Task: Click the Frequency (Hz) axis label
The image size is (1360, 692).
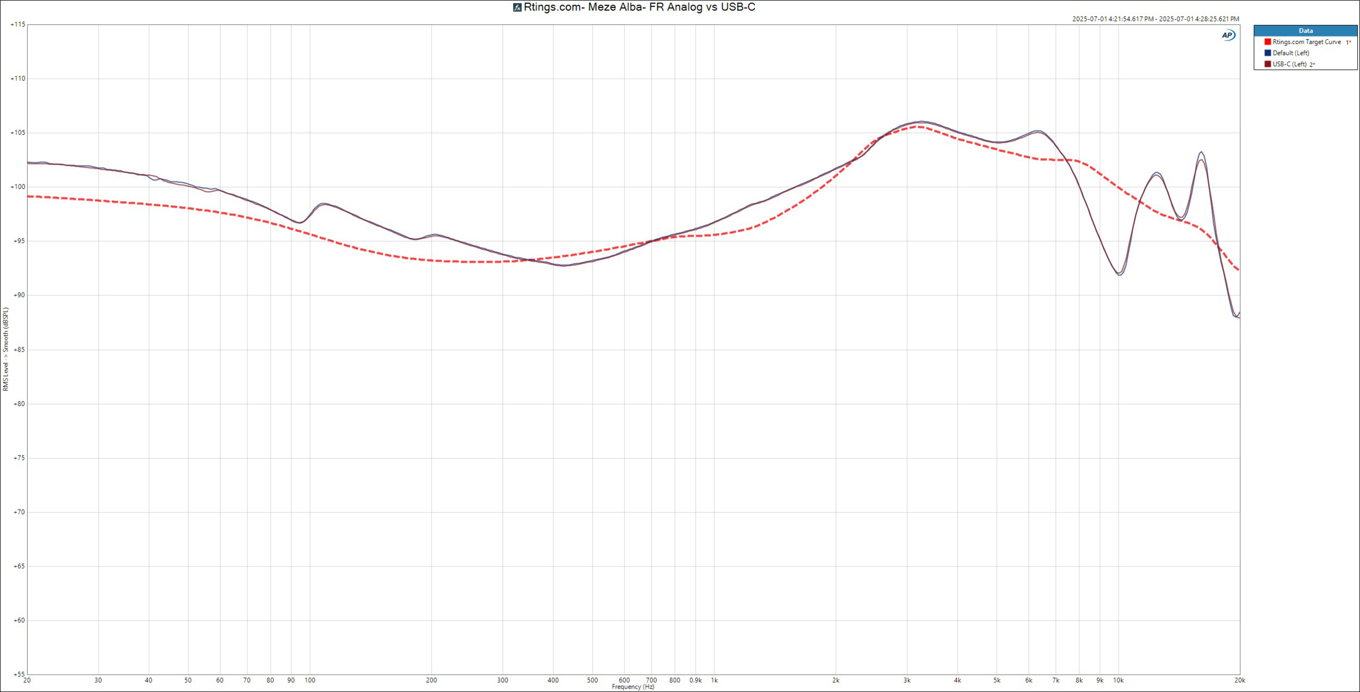Action: click(x=633, y=687)
